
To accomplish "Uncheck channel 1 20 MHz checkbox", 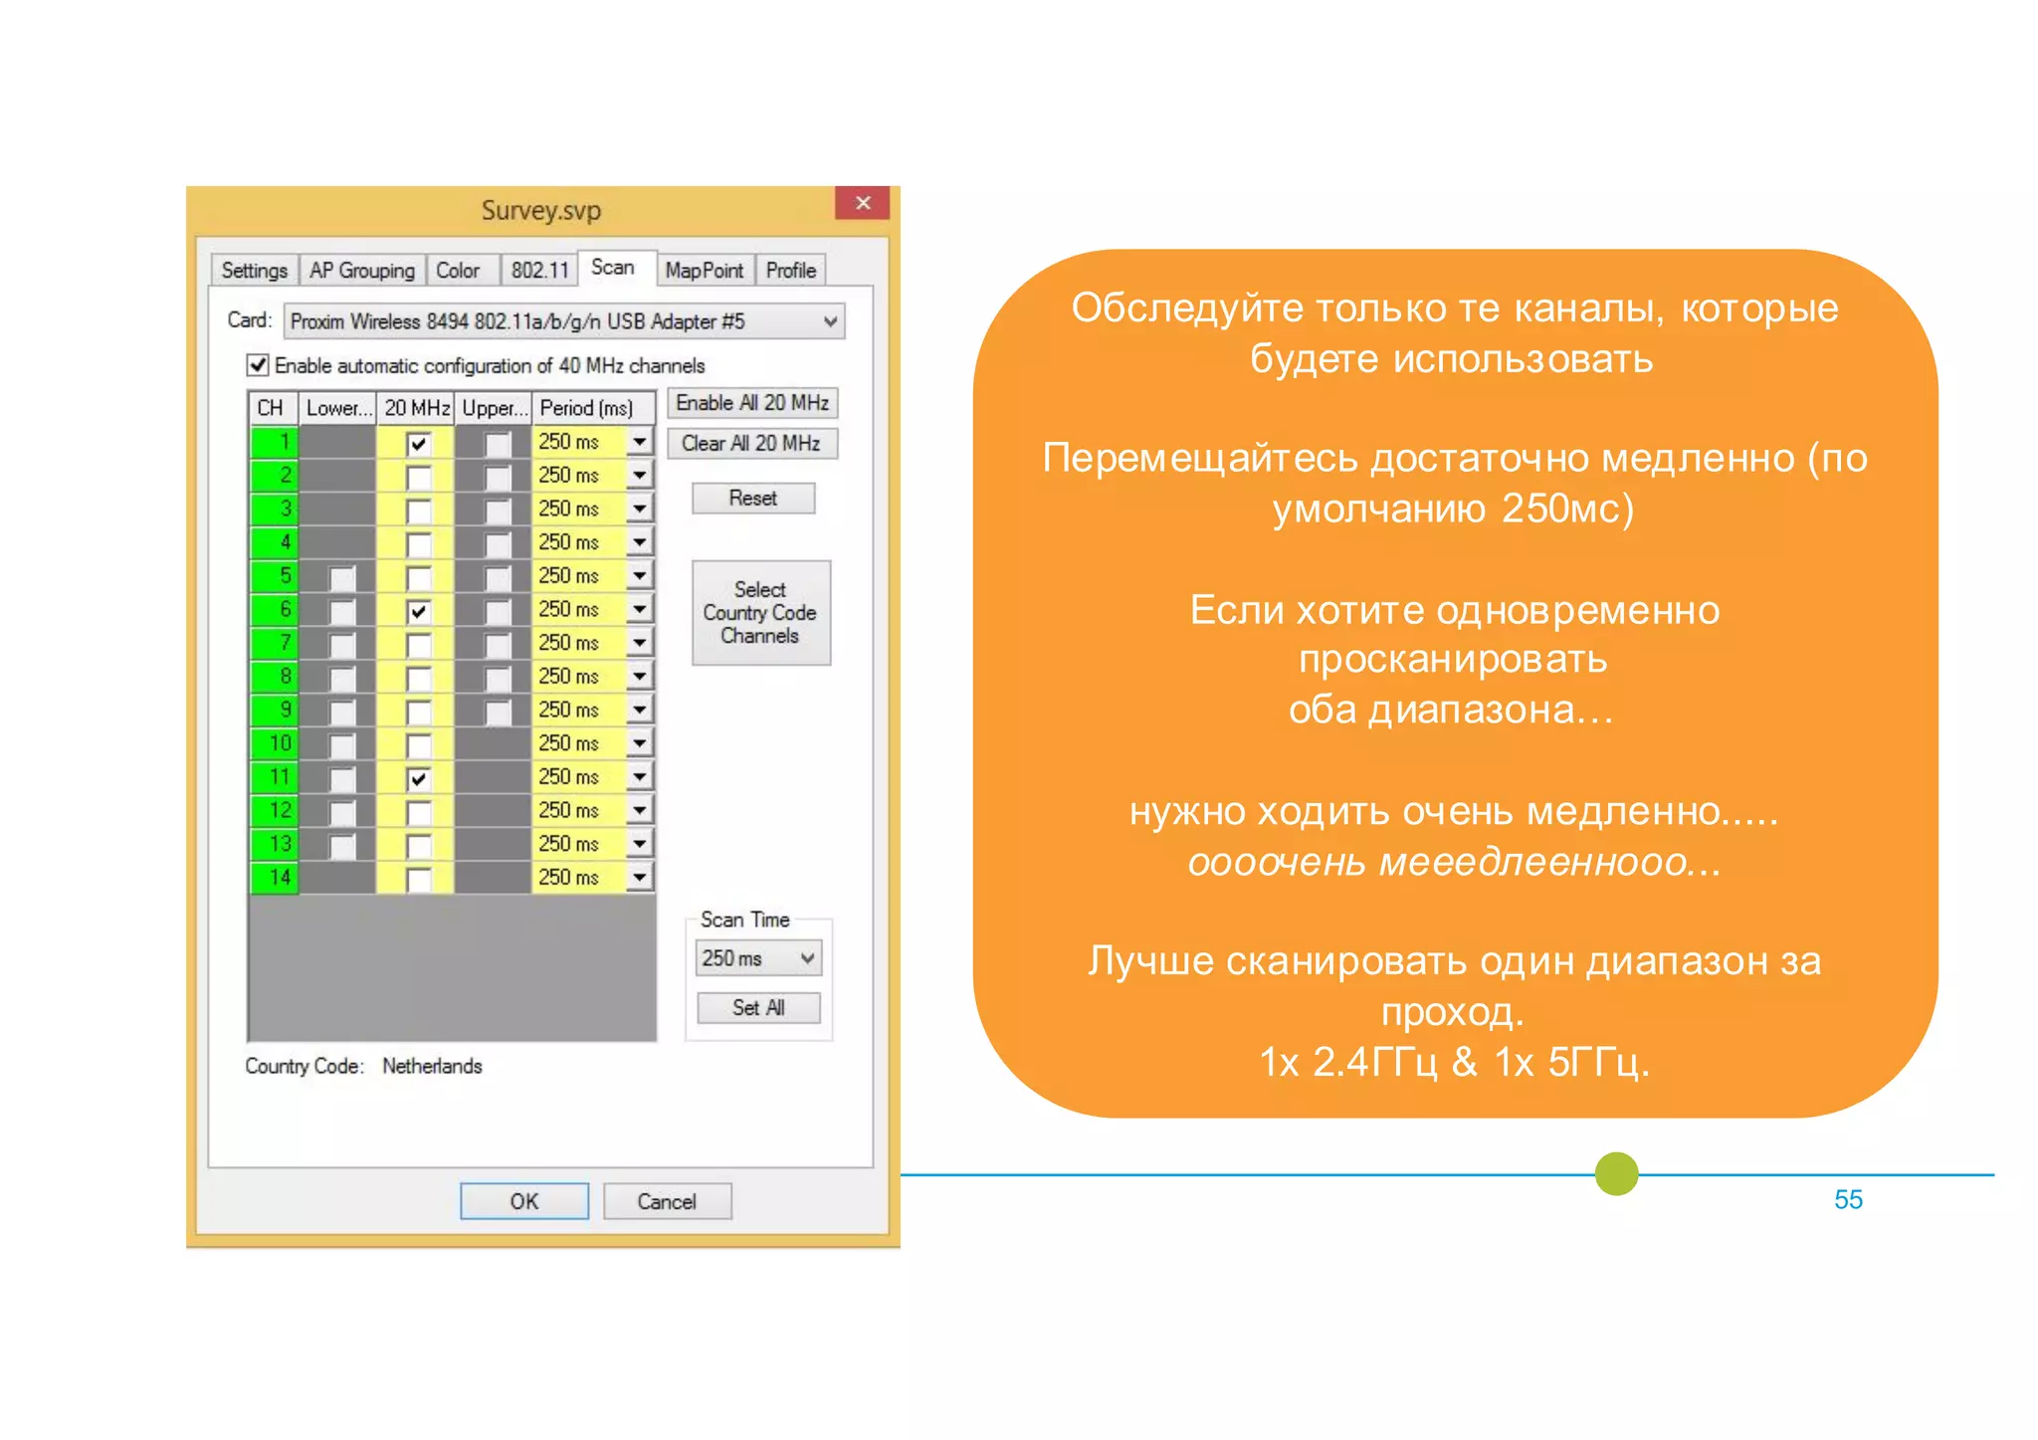I will tap(418, 443).
